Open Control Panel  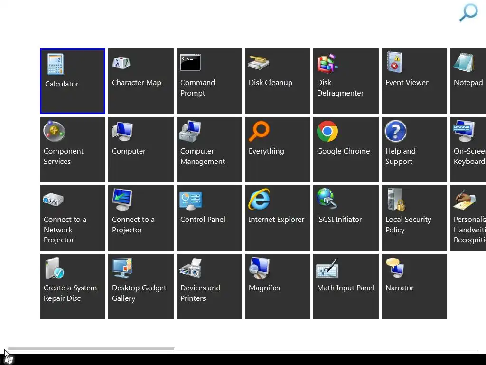[209, 218]
